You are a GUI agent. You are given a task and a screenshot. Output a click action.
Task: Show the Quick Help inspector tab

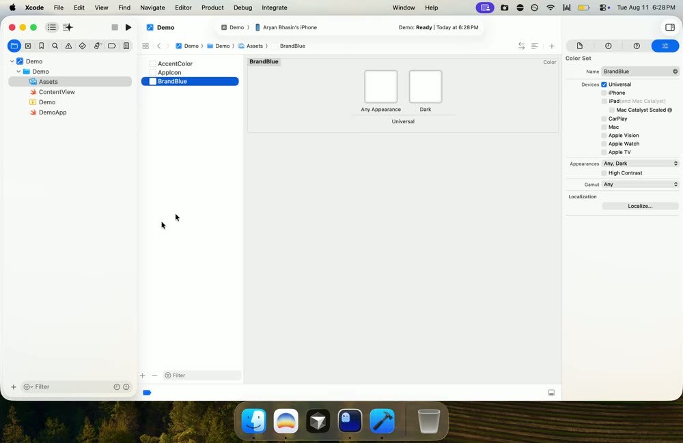point(637,46)
